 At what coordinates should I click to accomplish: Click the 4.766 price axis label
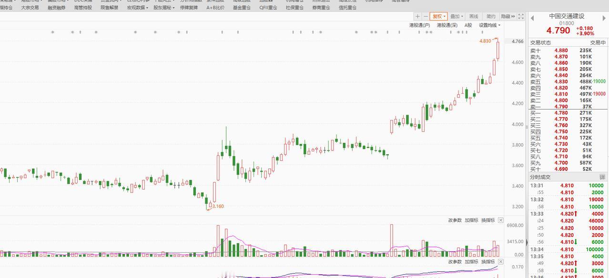[518, 41]
